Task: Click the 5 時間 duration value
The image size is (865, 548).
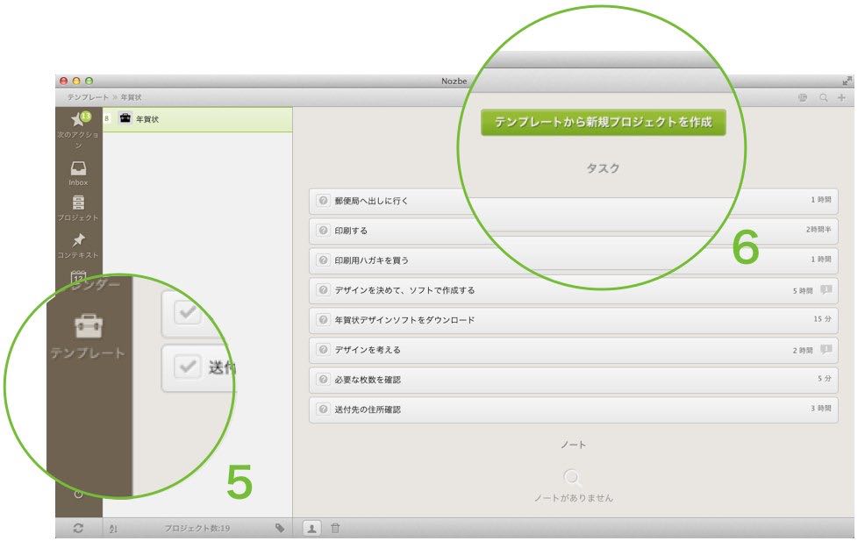Action: tap(804, 290)
